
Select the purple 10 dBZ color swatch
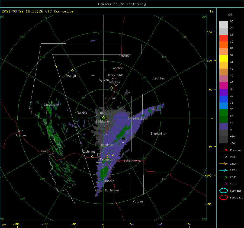[x=223, y=126]
